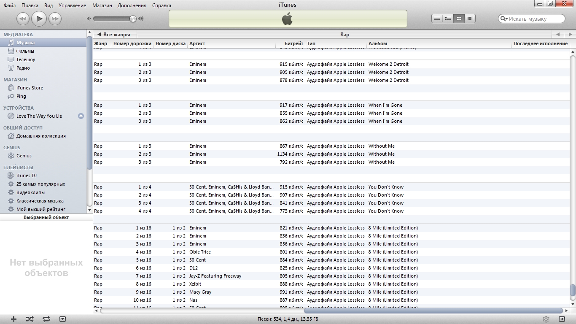Click the 'Выбранный объект' artwork header

(46, 217)
